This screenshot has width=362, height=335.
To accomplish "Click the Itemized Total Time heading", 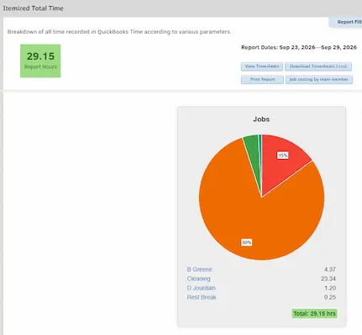I will (x=33, y=8).
